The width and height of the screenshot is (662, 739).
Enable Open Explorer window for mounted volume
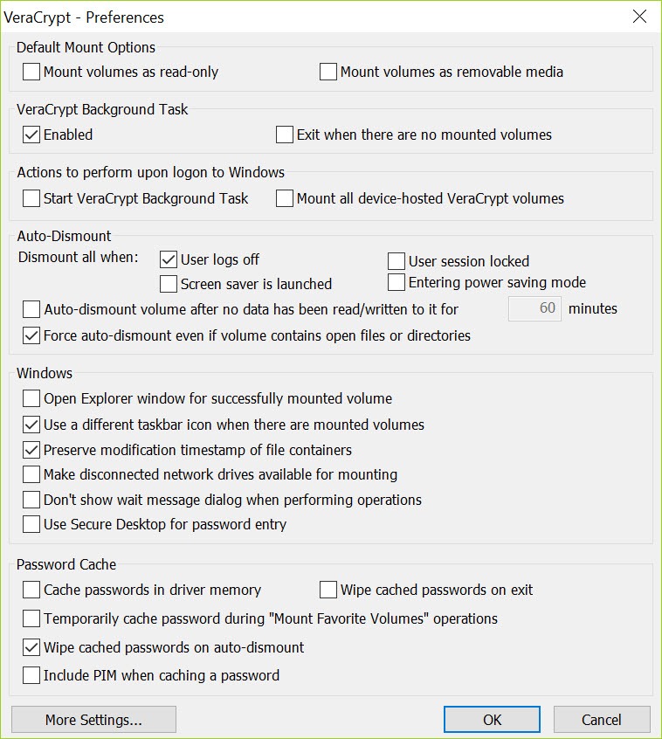point(31,398)
